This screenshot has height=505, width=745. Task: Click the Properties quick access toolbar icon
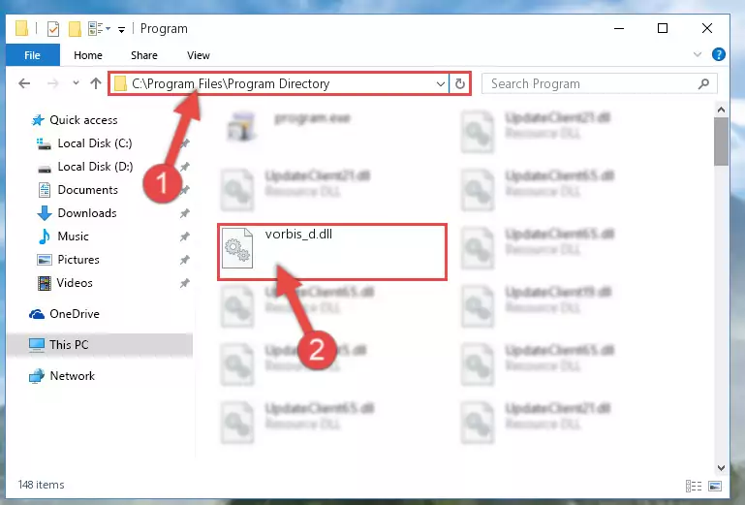pos(53,29)
